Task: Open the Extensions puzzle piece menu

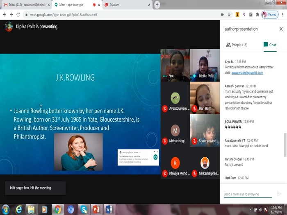Action: (x=257, y=15)
